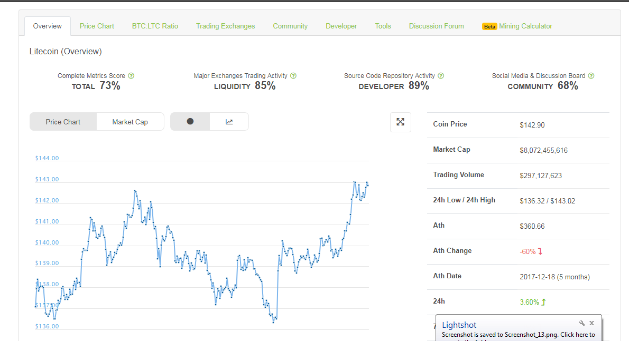
Task: Open help for Complete Metrics Score
Action: (131, 75)
